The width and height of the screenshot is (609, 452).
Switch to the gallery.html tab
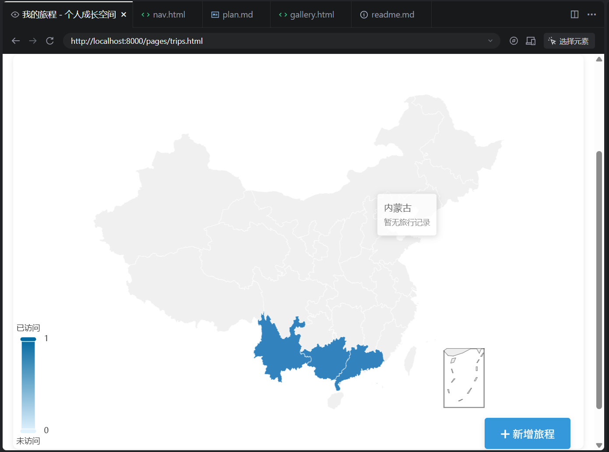[311, 14]
